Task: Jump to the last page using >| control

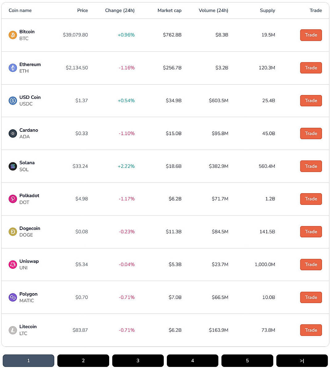Action: coord(302,360)
